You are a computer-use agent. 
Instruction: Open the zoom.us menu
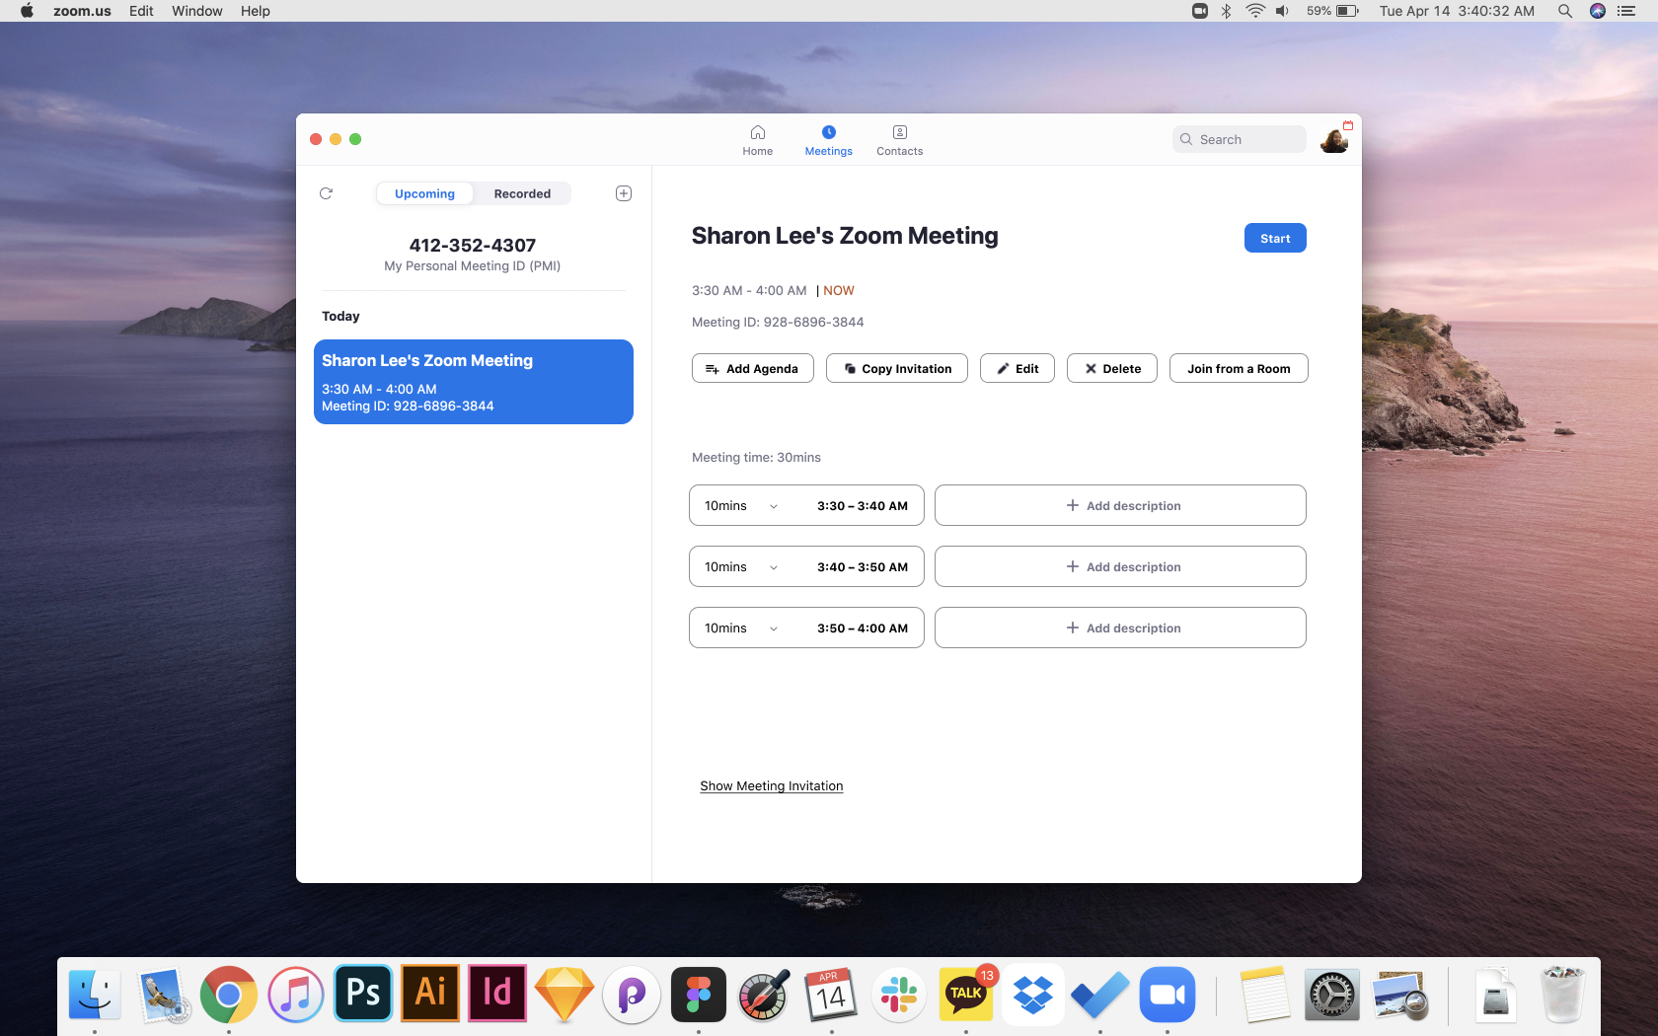[82, 11]
